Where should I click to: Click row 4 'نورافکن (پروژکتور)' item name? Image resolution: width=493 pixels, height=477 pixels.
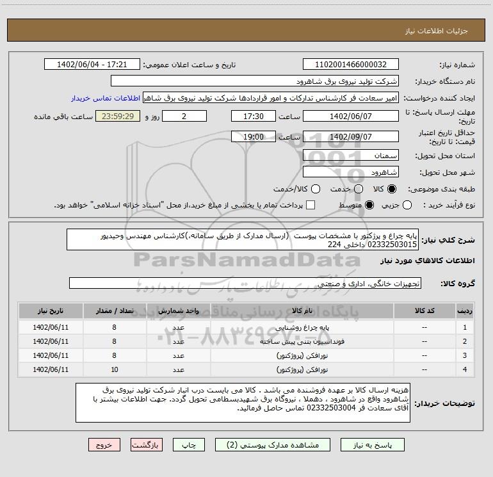pyautogui.click(x=302, y=370)
